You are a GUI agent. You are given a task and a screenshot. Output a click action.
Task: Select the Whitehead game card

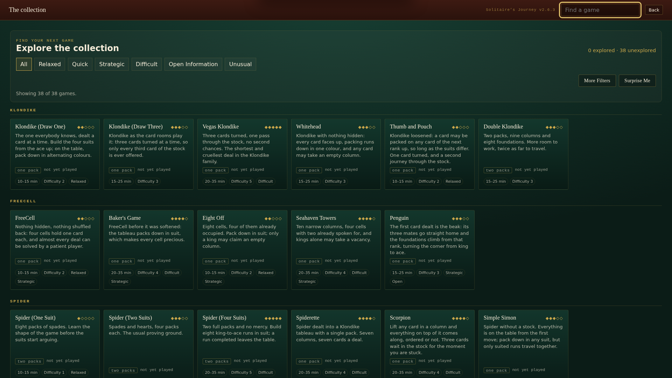coord(336,154)
